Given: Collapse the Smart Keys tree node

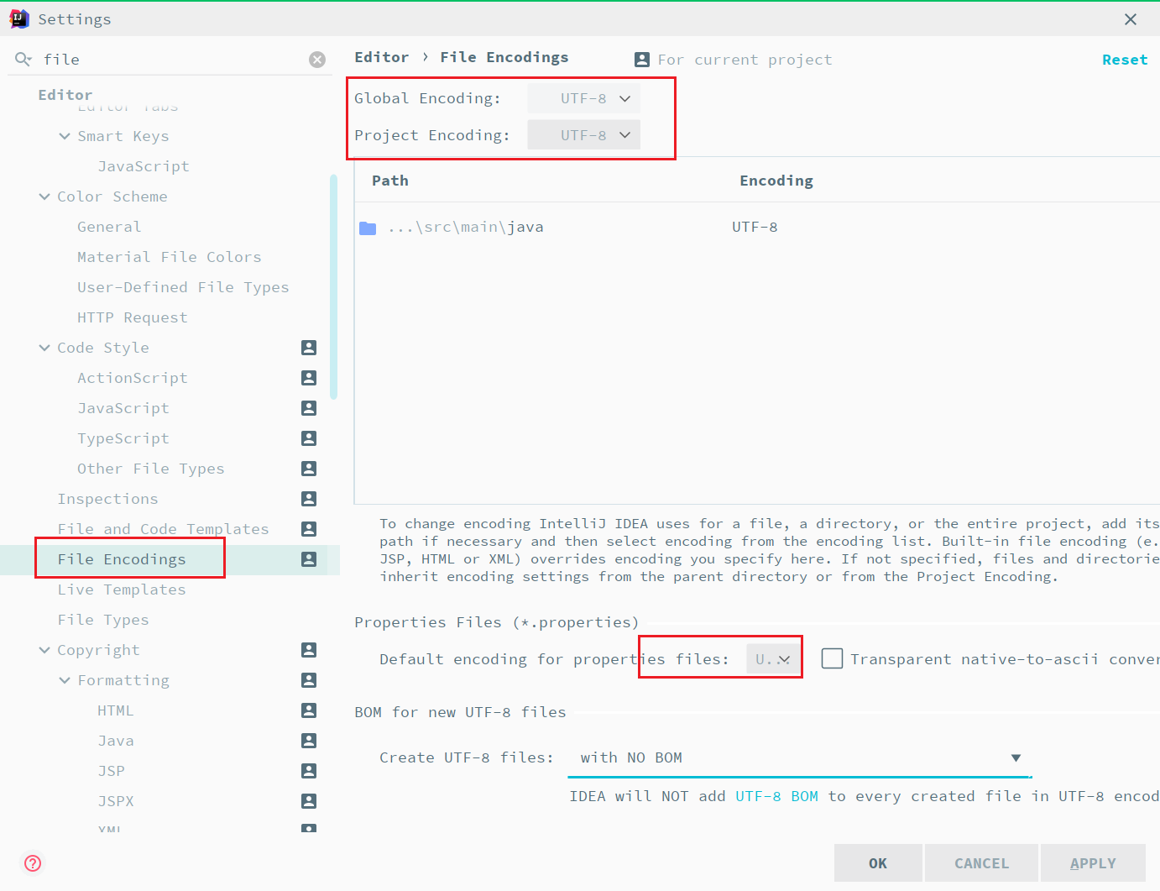Looking at the screenshot, I should pyautogui.click(x=65, y=136).
